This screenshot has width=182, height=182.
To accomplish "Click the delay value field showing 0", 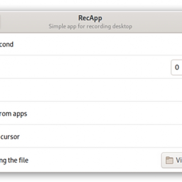I will (x=177, y=67).
